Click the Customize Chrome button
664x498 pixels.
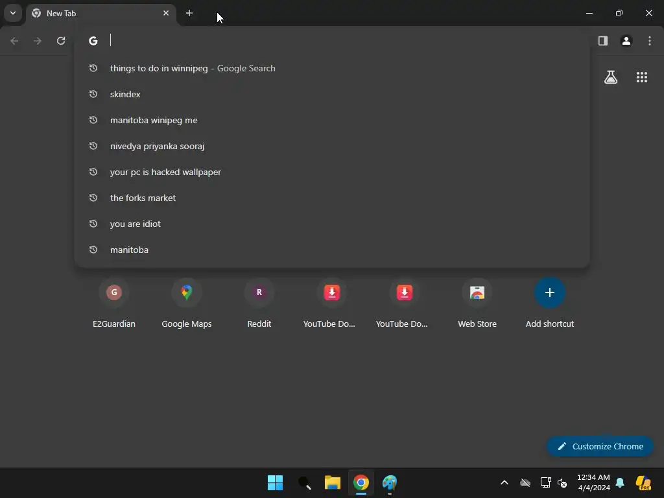(x=600, y=446)
